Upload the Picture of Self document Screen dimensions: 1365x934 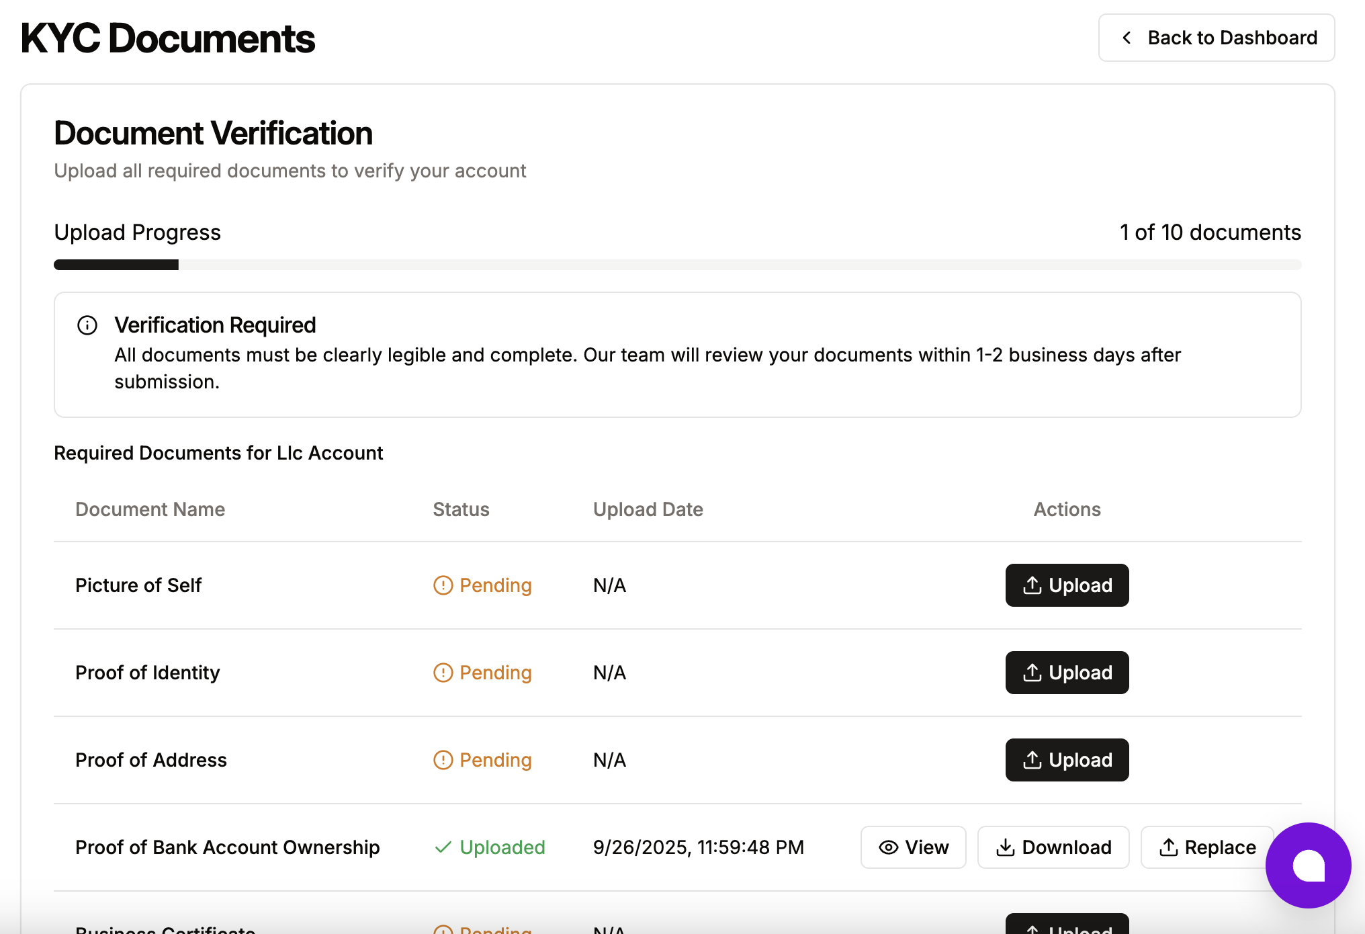coord(1066,585)
